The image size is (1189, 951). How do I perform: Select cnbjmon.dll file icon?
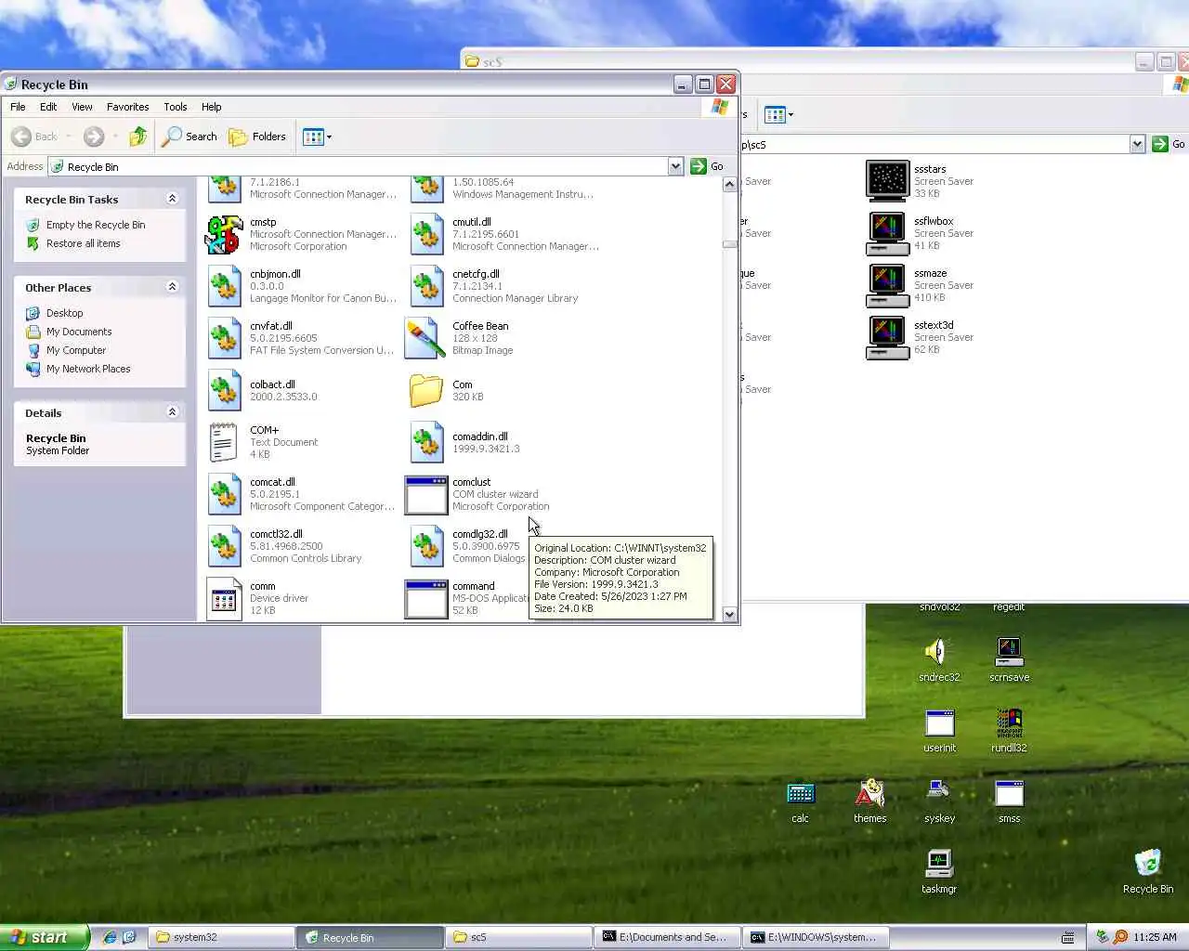click(x=224, y=287)
